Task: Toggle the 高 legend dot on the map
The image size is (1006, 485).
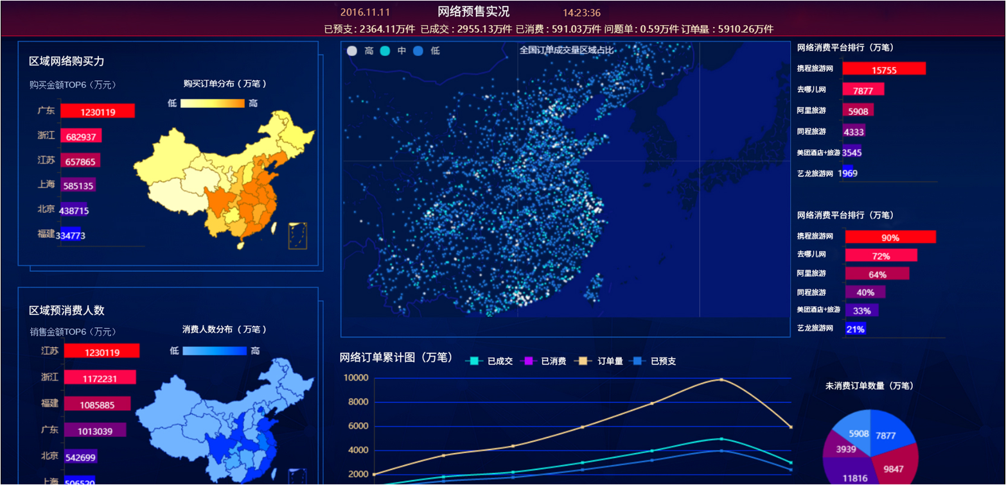Action: 351,51
